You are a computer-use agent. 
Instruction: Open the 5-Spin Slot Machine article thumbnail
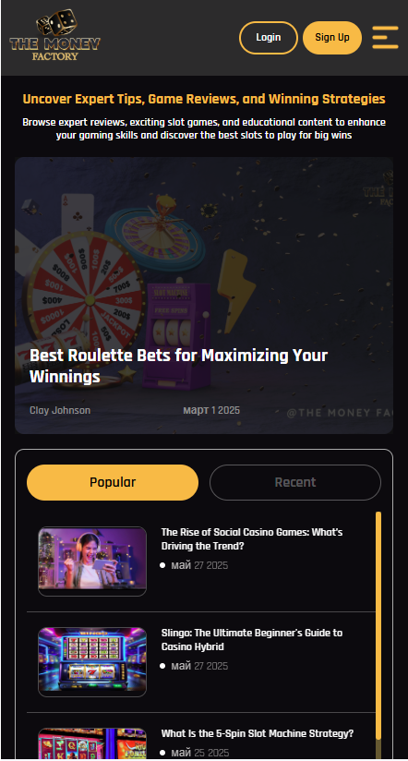[x=92, y=743]
